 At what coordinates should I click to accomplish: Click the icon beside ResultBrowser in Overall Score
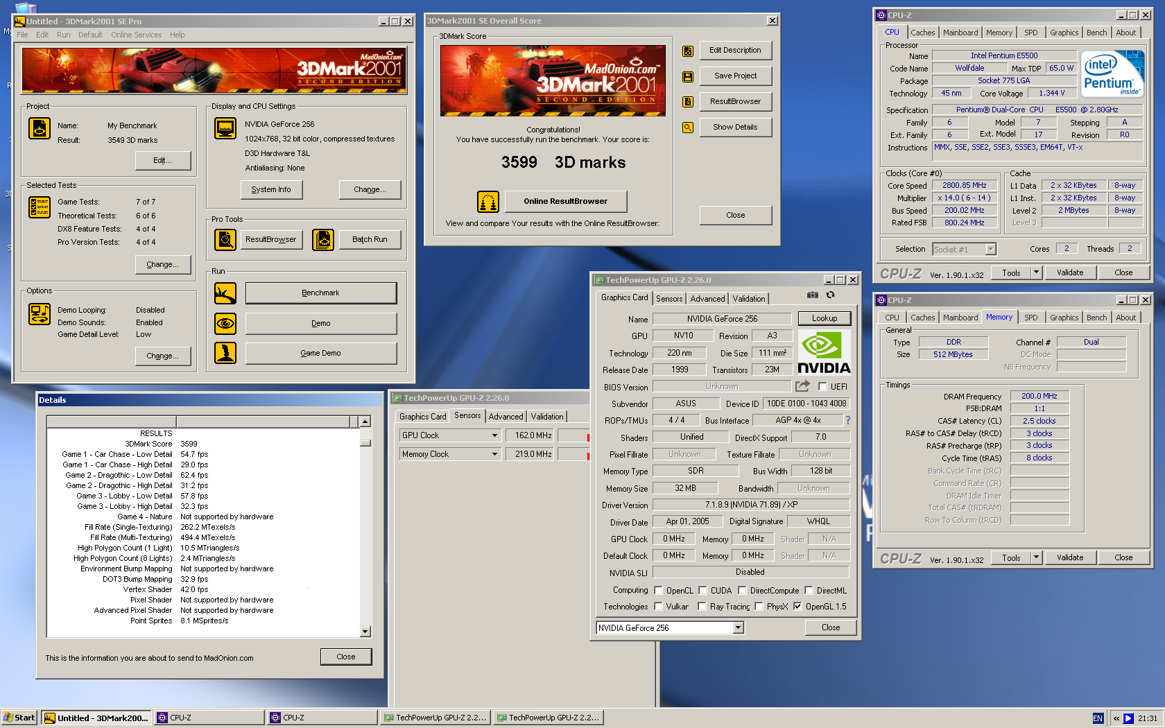pyautogui.click(x=688, y=102)
